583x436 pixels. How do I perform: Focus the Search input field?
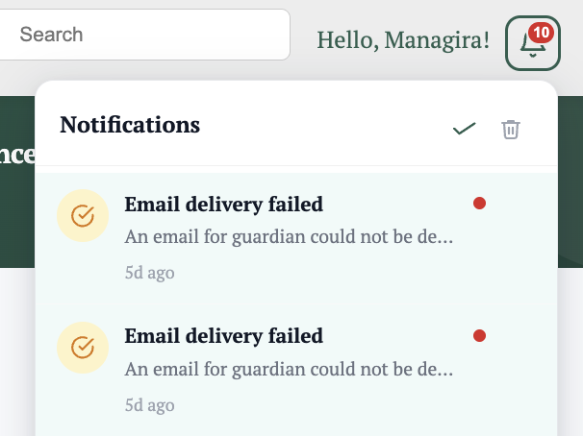click(x=144, y=35)
